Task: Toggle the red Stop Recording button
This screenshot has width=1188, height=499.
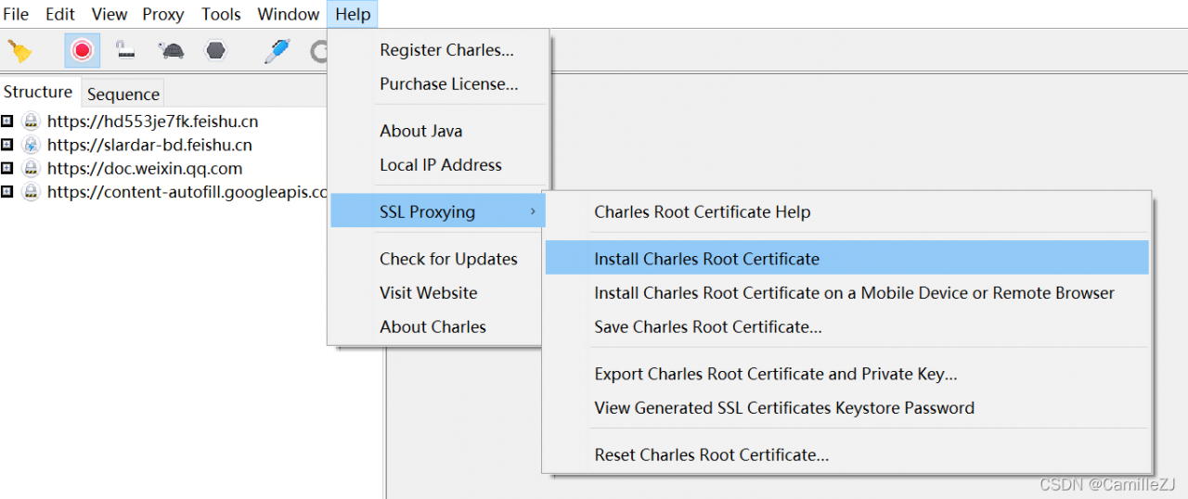Action: (82, 50)
